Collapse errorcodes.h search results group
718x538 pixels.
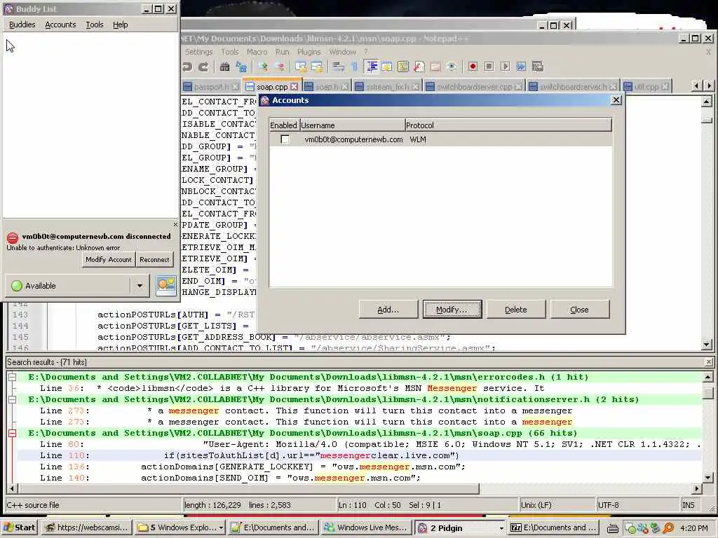coord(13,377)
